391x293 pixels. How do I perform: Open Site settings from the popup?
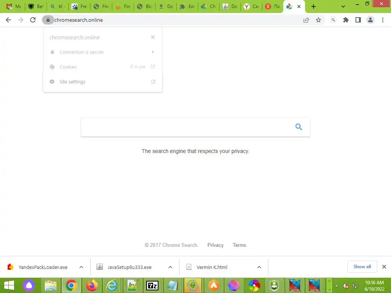tap(102, 82)
